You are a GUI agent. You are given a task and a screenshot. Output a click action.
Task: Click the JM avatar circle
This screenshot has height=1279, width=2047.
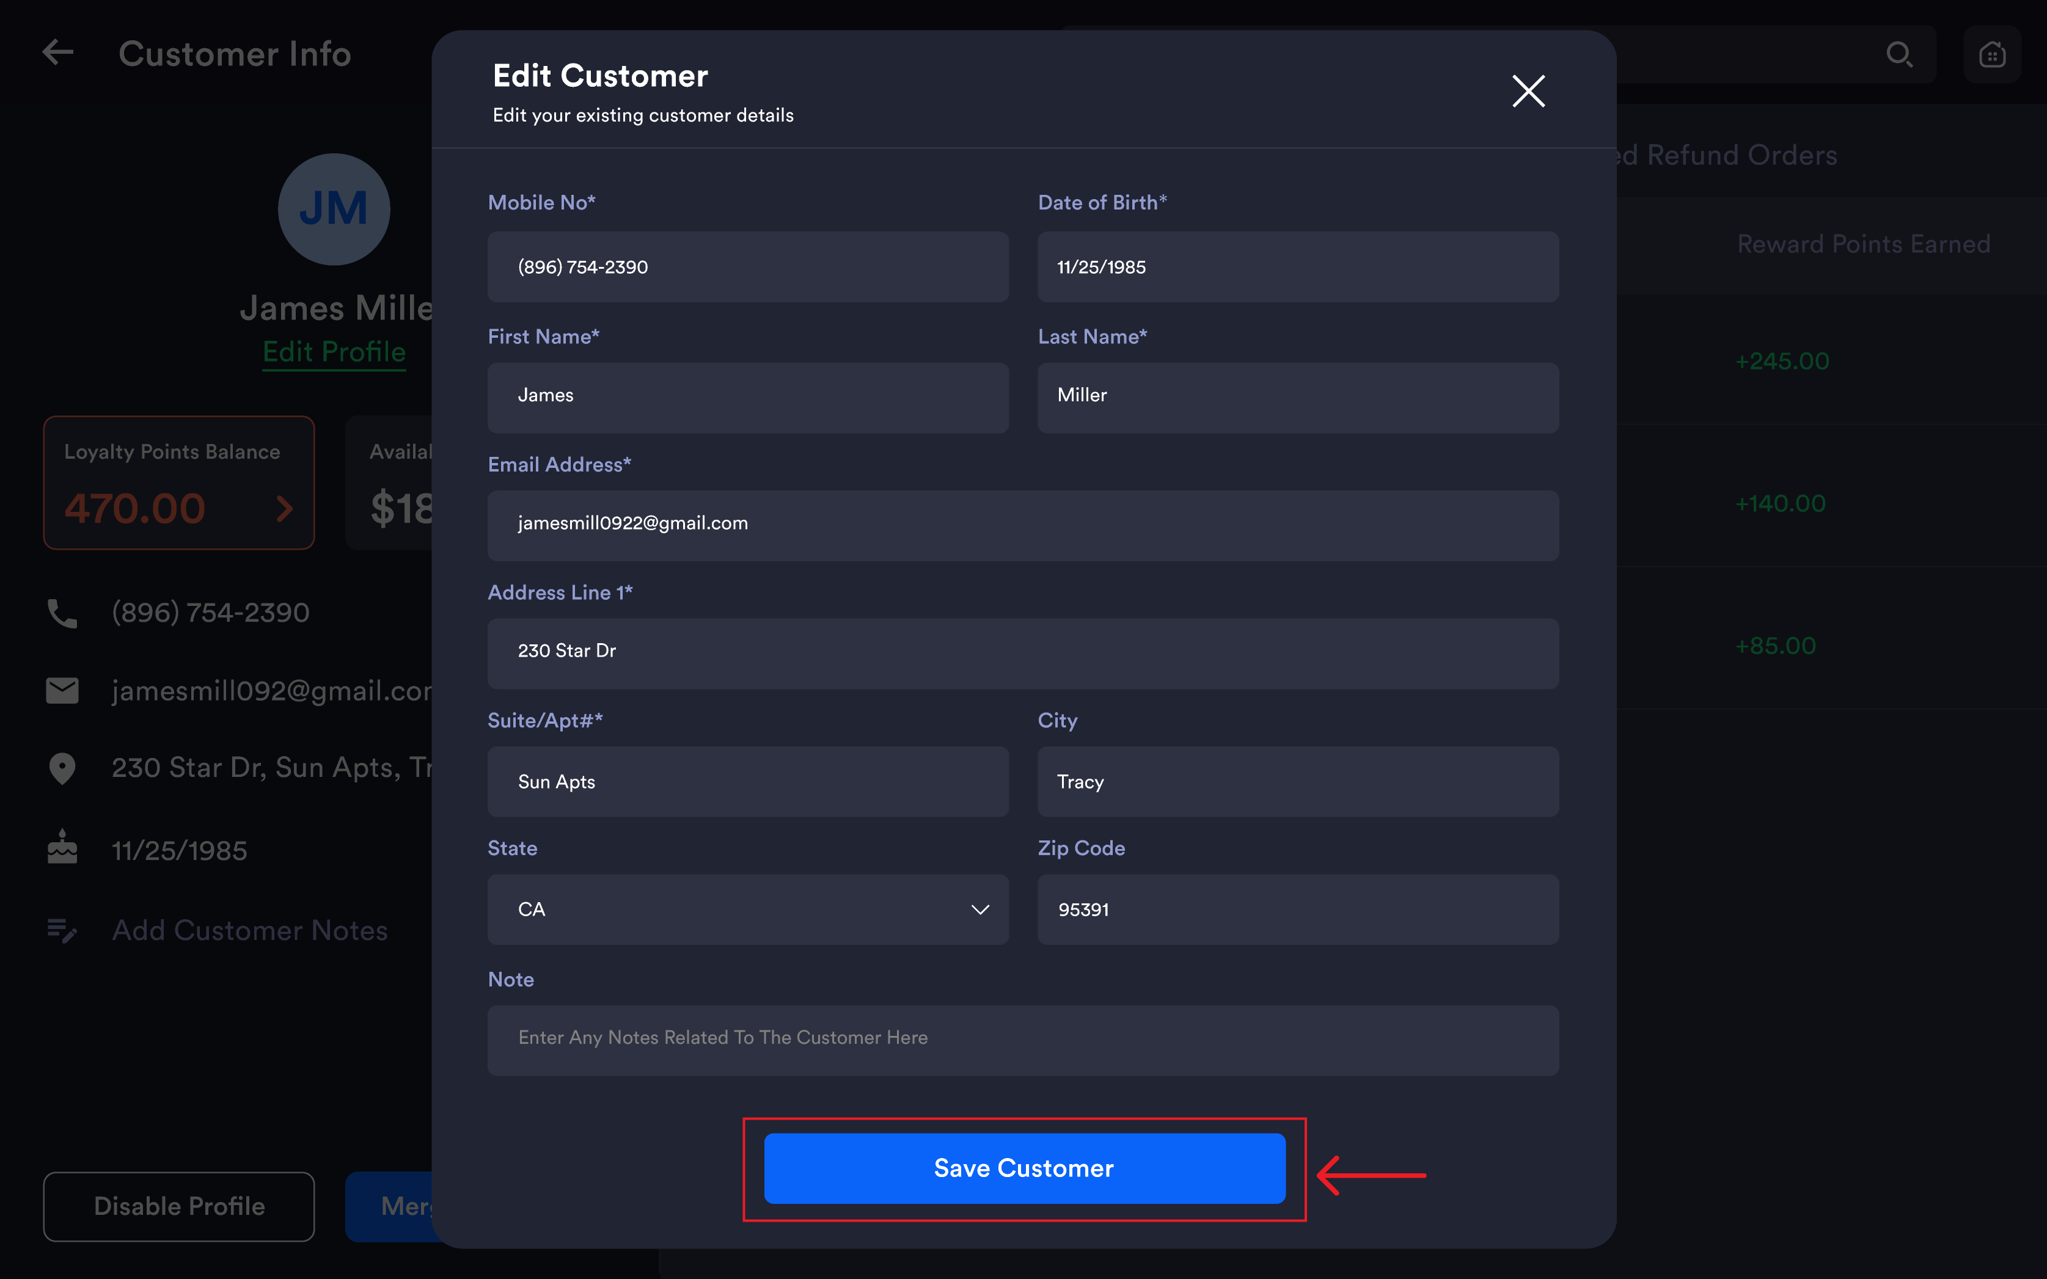[x=334, y=209]
